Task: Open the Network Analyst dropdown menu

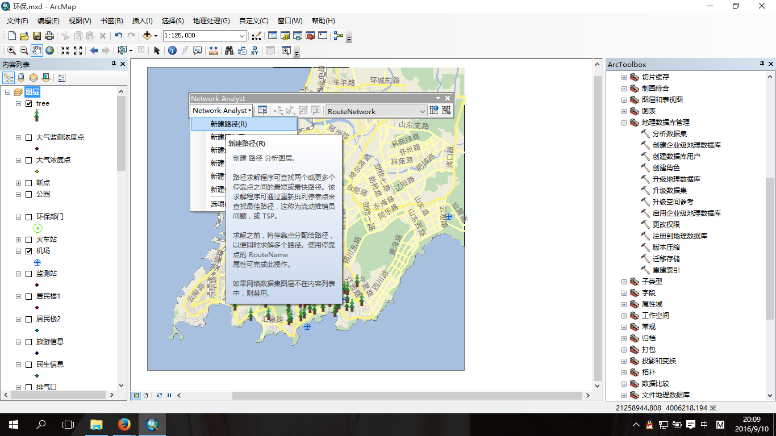Action: coord(222,111)
